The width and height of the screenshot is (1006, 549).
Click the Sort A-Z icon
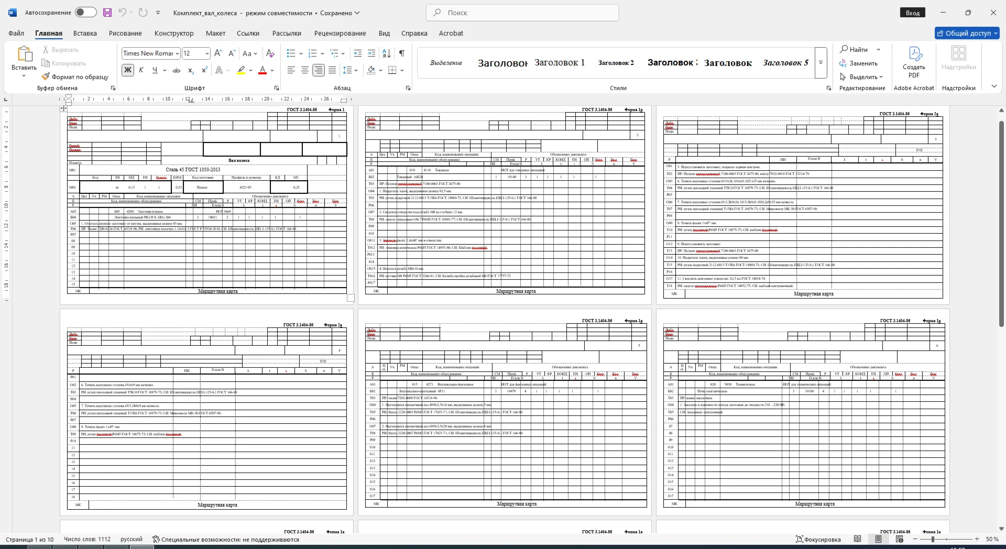click(x=387, y=53)
